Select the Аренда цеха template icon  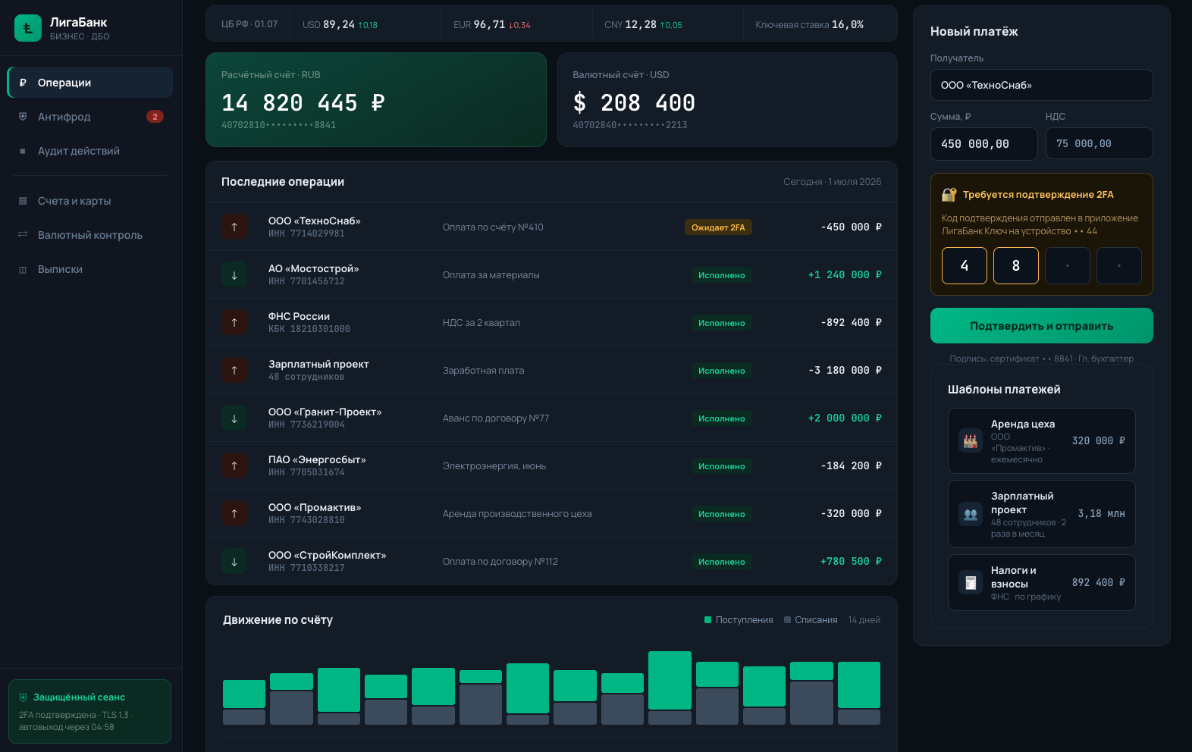point(971,441)
